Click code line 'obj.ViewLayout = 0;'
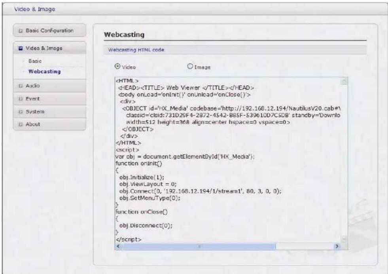The width and height of the screenshot is (388, 274). pyautogui.click(x=148, y=184)
